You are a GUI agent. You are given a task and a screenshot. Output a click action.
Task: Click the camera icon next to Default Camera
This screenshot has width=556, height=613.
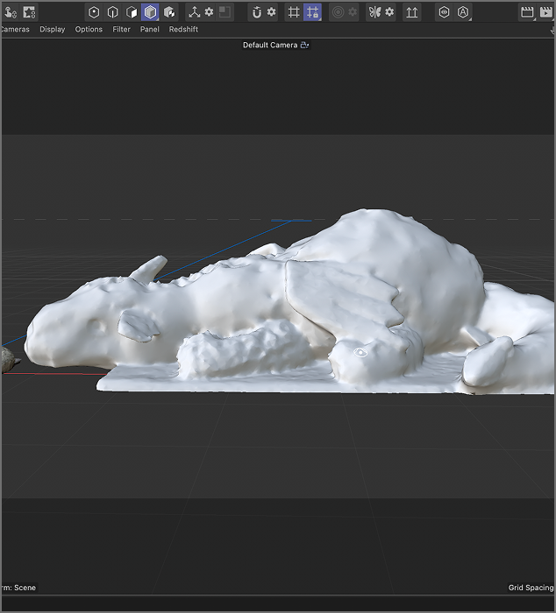[304, 46]
